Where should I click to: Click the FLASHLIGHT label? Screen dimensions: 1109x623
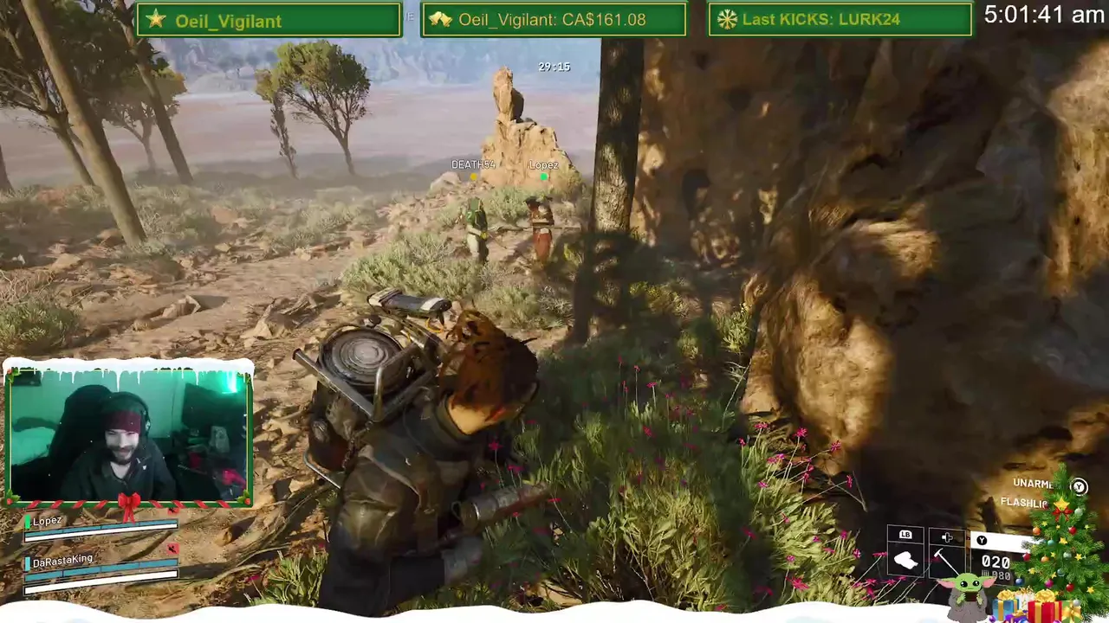click(1024, 503)
